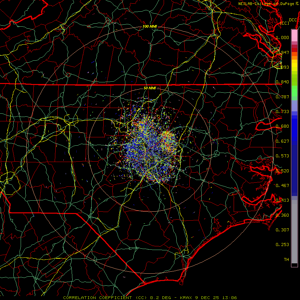Click the DCC label above the color scale

click(293, 20)
